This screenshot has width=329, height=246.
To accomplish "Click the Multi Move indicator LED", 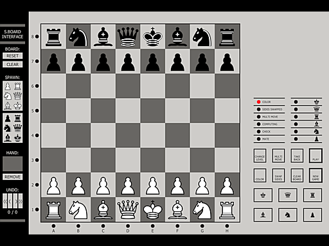I will (x=258, y=117).
